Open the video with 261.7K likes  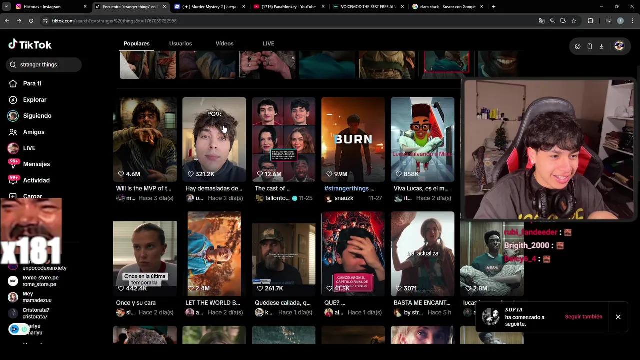coord(284,254)
